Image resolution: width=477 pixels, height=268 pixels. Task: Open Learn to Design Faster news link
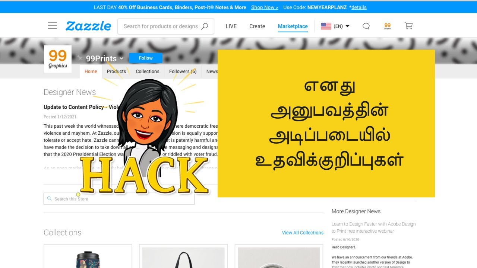374,227
